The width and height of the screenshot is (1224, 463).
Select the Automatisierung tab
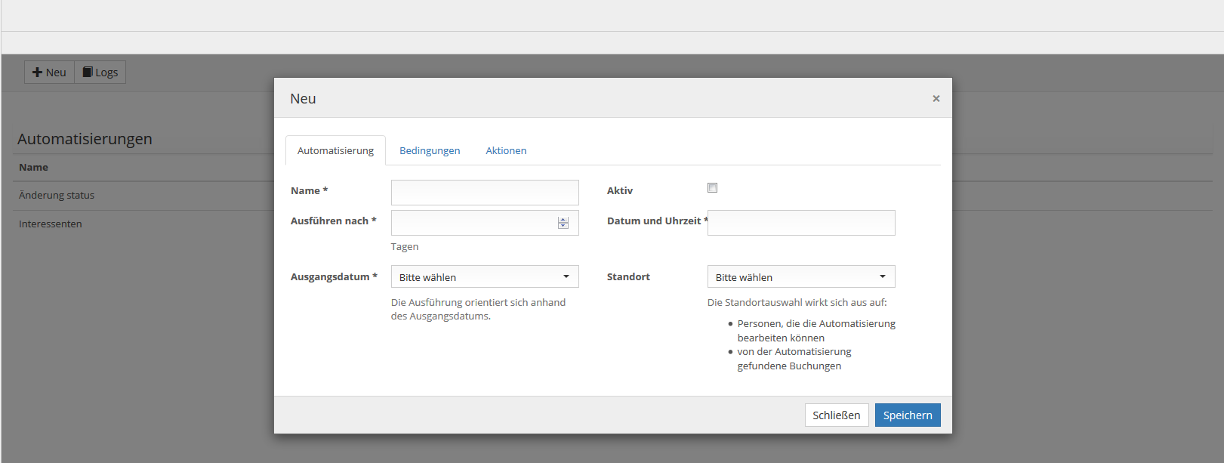click(x=335, y=151)
